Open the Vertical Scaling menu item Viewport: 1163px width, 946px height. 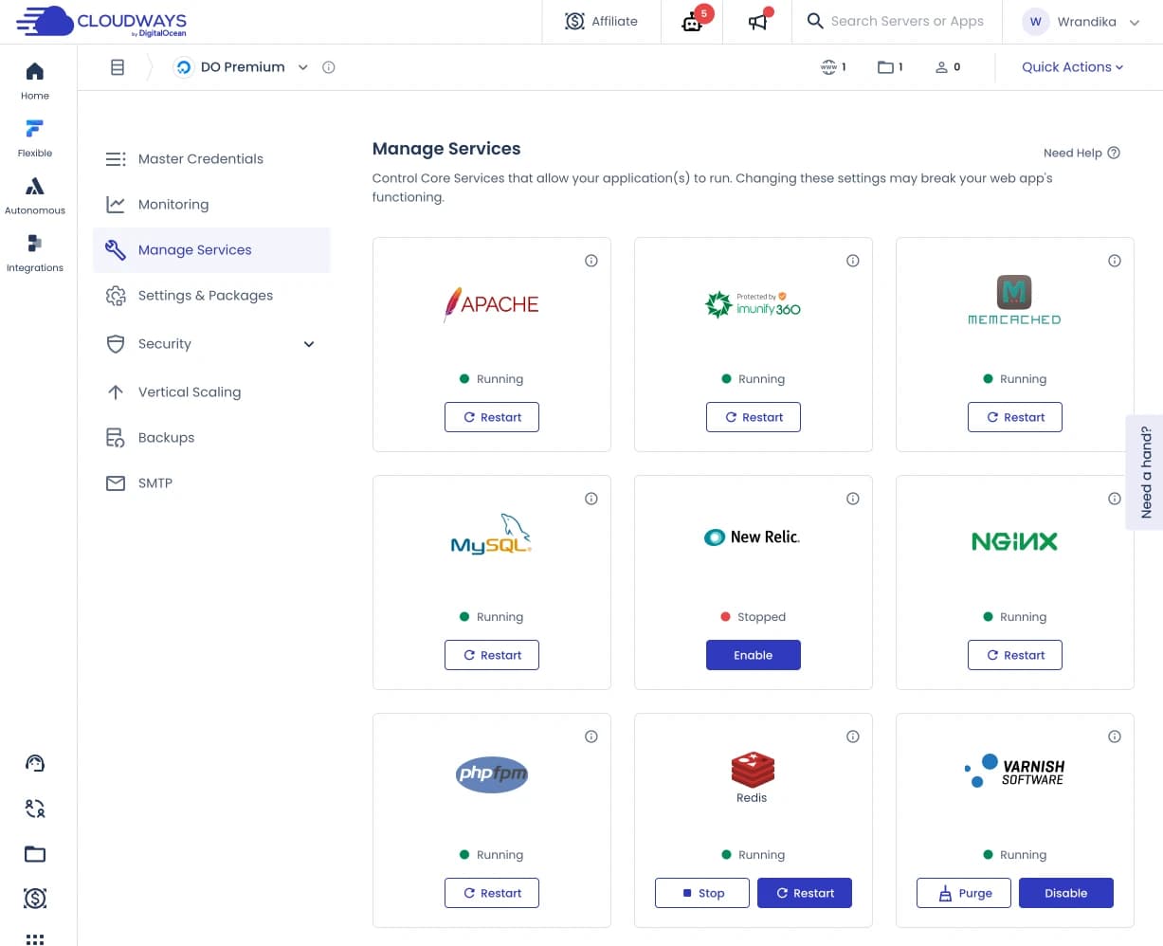coord(190,392)
